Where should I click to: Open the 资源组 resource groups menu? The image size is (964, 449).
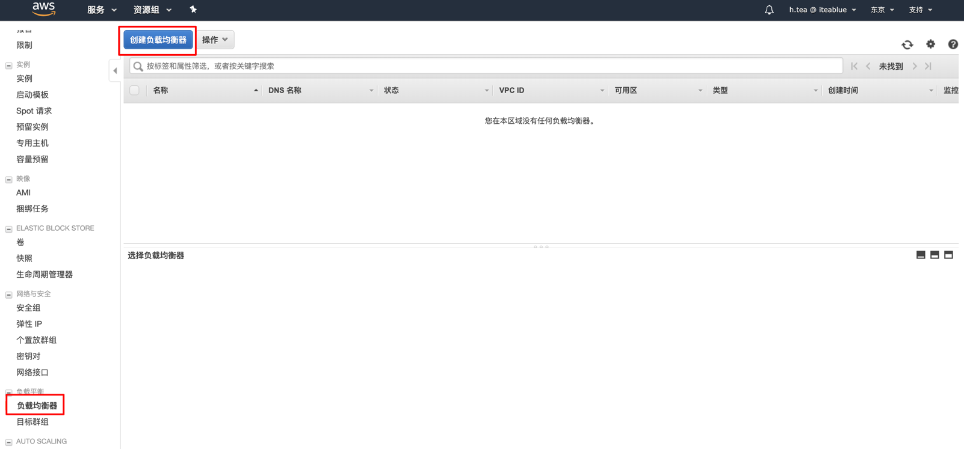coord(152,10)
